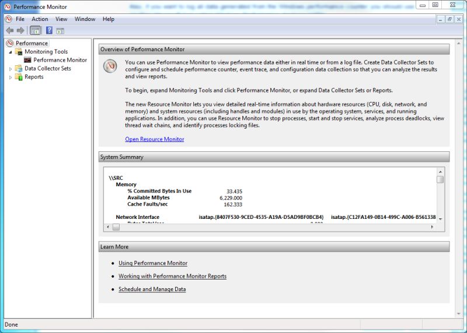Screen dimensions: 467x333
Task: Open Using Performance Monitor help link
Action: 153,263
